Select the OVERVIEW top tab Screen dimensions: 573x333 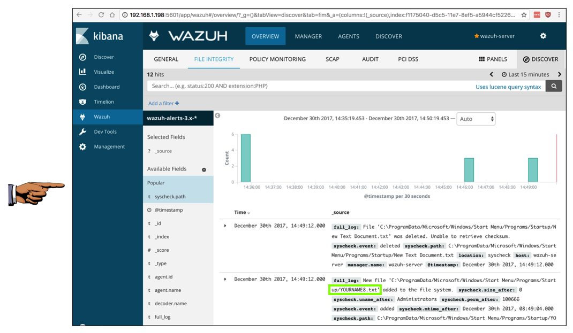(265, 36)
